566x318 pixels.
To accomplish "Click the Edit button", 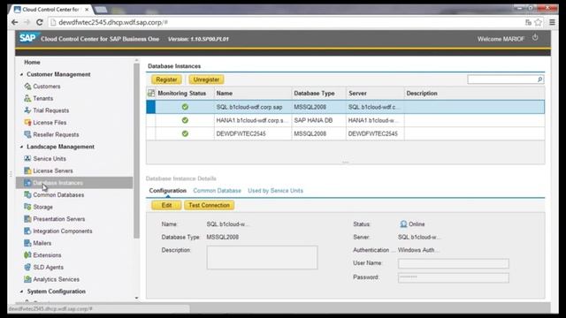I will [x=166, y=205].
